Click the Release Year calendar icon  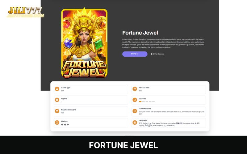point(135,89)
